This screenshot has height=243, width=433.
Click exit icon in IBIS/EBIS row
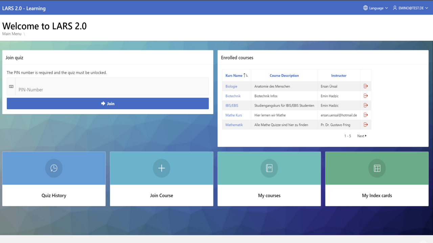366,105
